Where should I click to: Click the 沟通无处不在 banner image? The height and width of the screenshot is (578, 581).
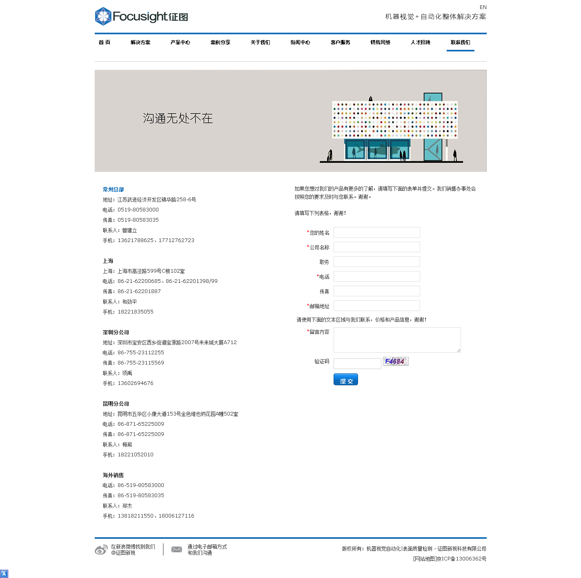[290, 121]
